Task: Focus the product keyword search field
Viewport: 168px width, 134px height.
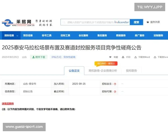Action: point(95,22)
